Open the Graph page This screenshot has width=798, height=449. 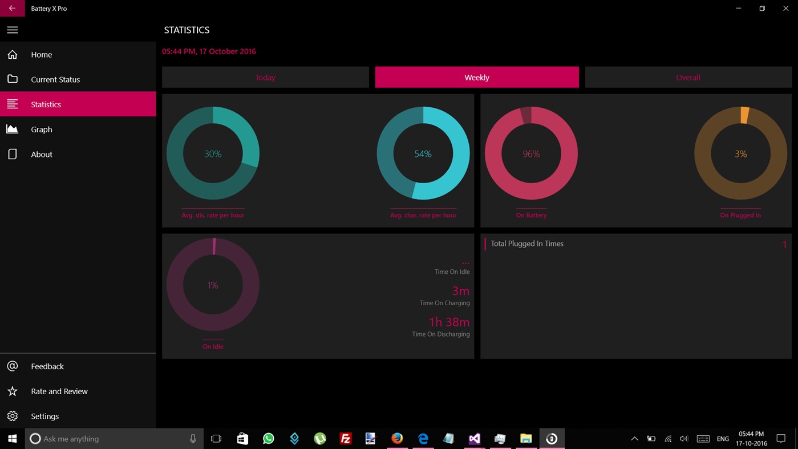41,129
